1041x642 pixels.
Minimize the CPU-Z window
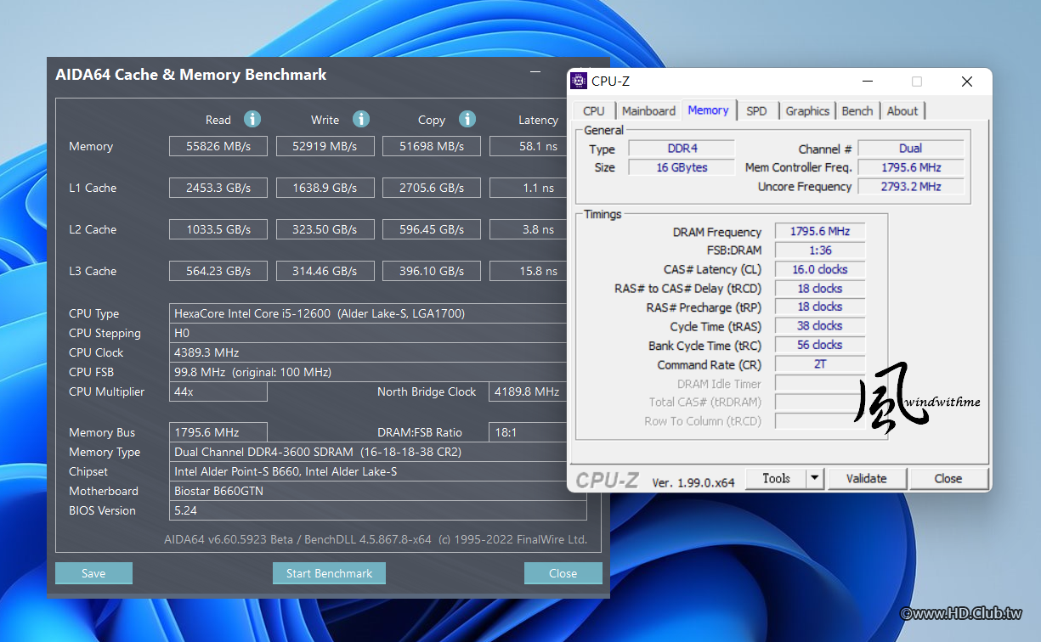click(x=867, y=82)
